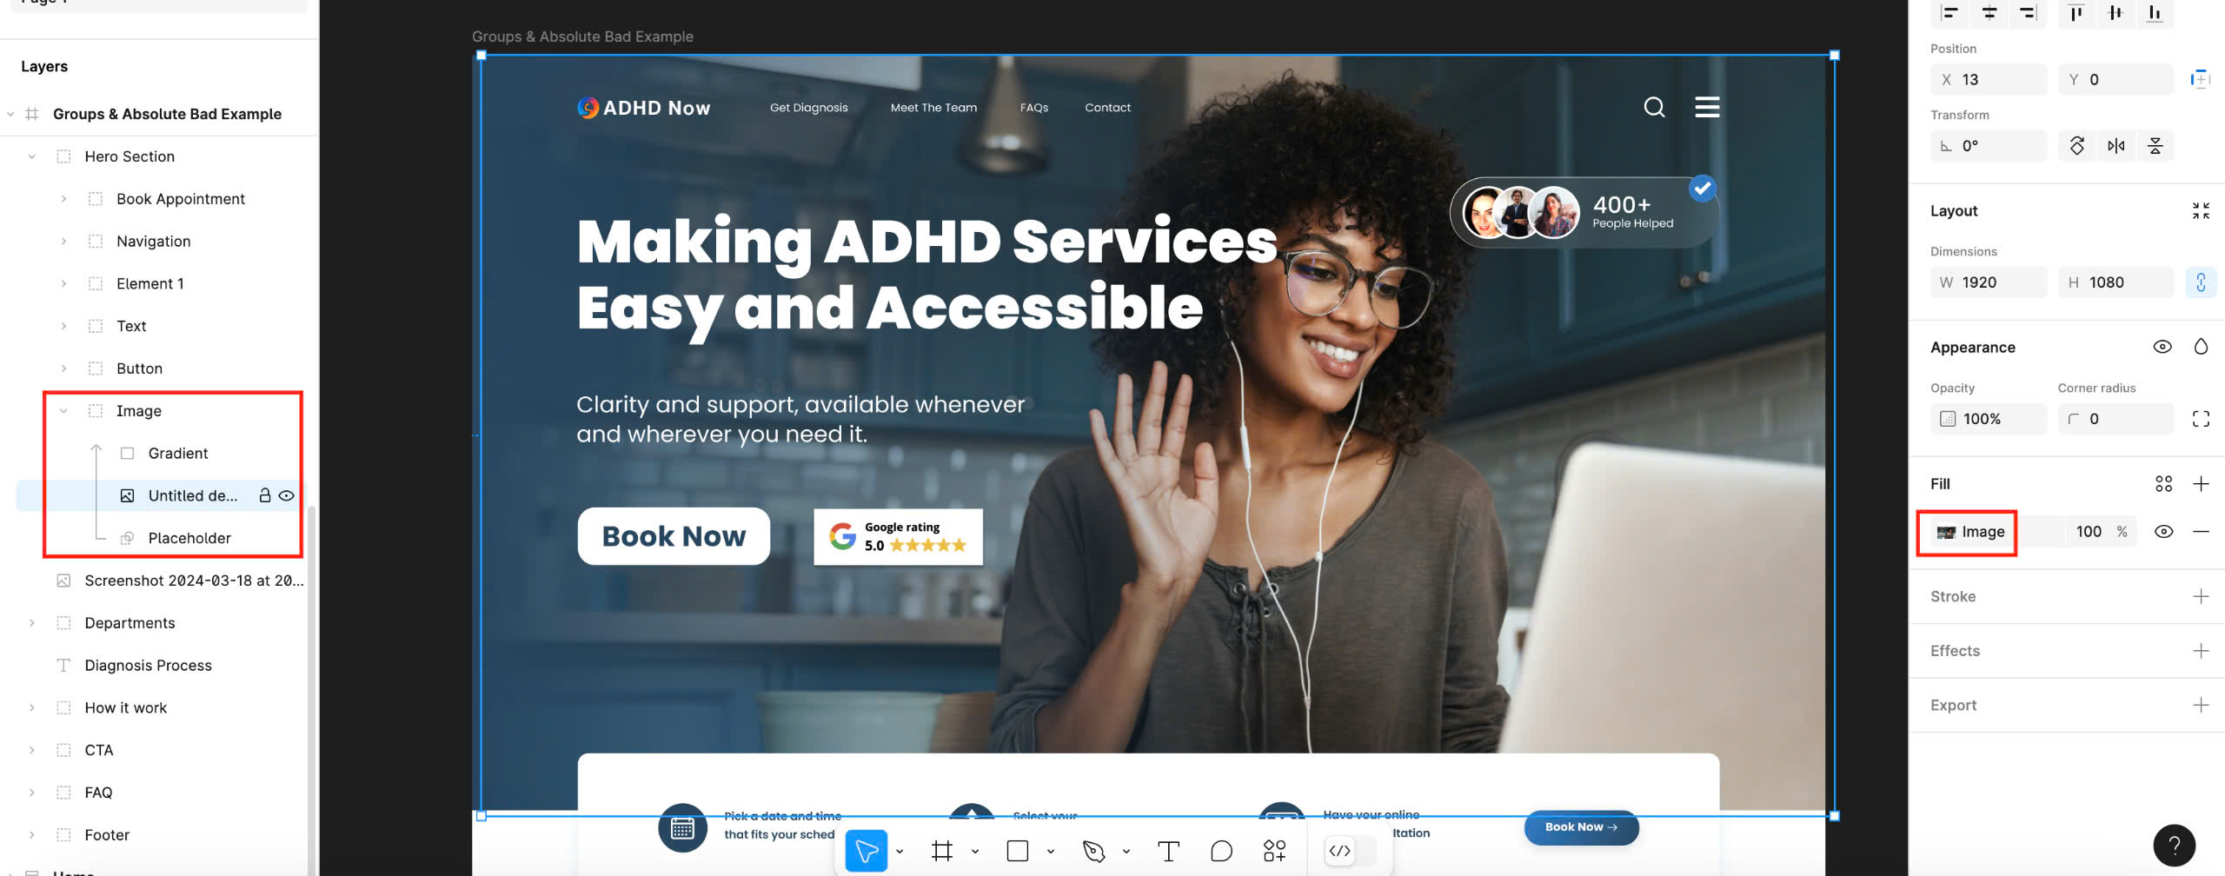Select the Move tool in bottom toolbar
Viewport: 2225px width, 876px height.
coord(866,851)
